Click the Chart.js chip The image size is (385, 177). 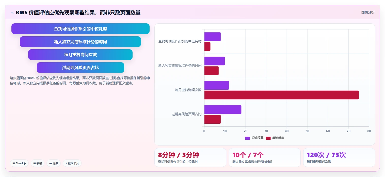tap(19, 163)
